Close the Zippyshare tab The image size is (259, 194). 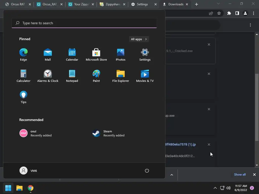pos(124,5)
